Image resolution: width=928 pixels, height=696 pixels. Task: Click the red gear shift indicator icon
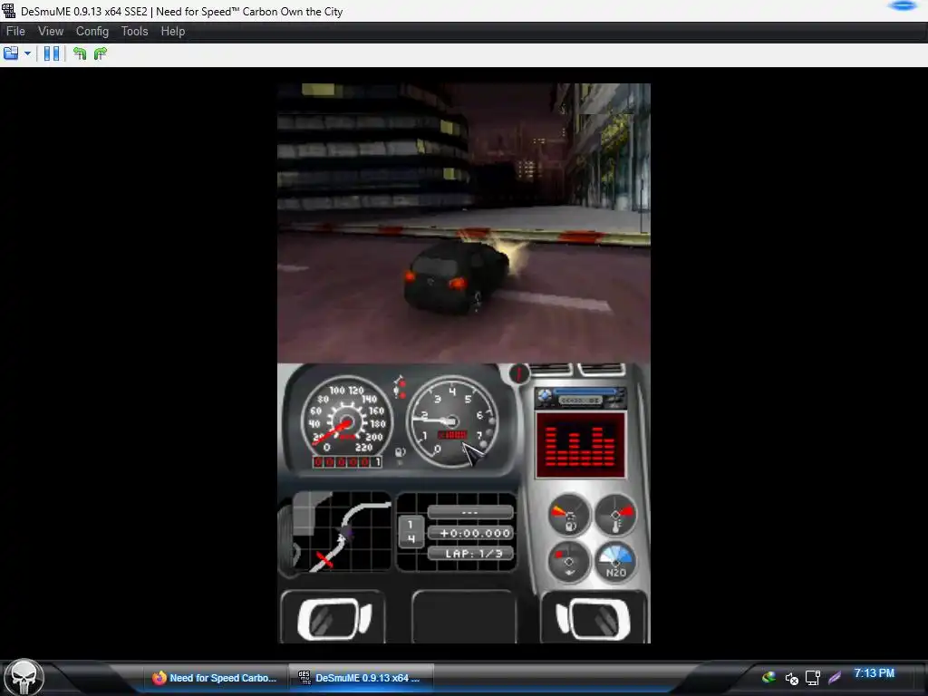(400, 386)
